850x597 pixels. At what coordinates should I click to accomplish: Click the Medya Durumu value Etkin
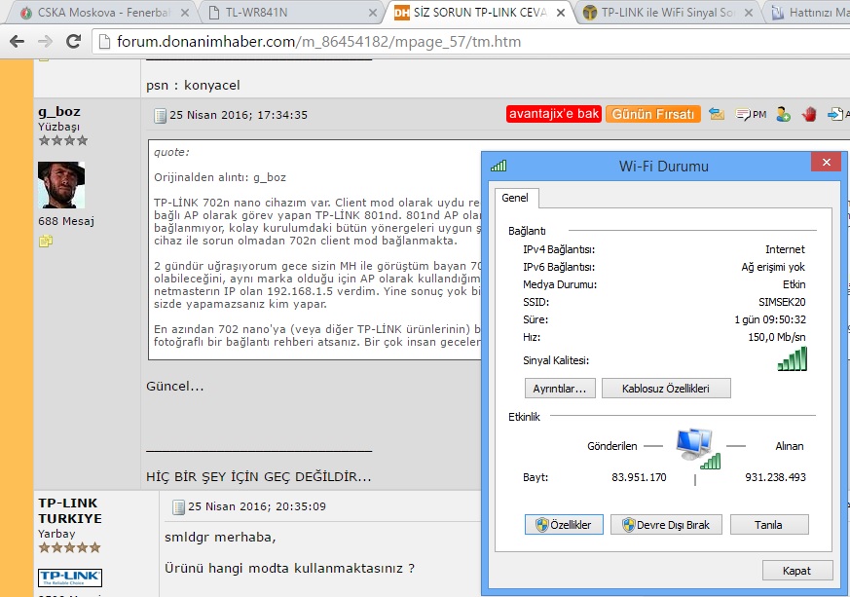pyautogui.click(x=795, y=284)
